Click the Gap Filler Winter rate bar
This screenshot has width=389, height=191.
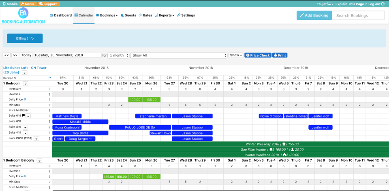point(220,149)
